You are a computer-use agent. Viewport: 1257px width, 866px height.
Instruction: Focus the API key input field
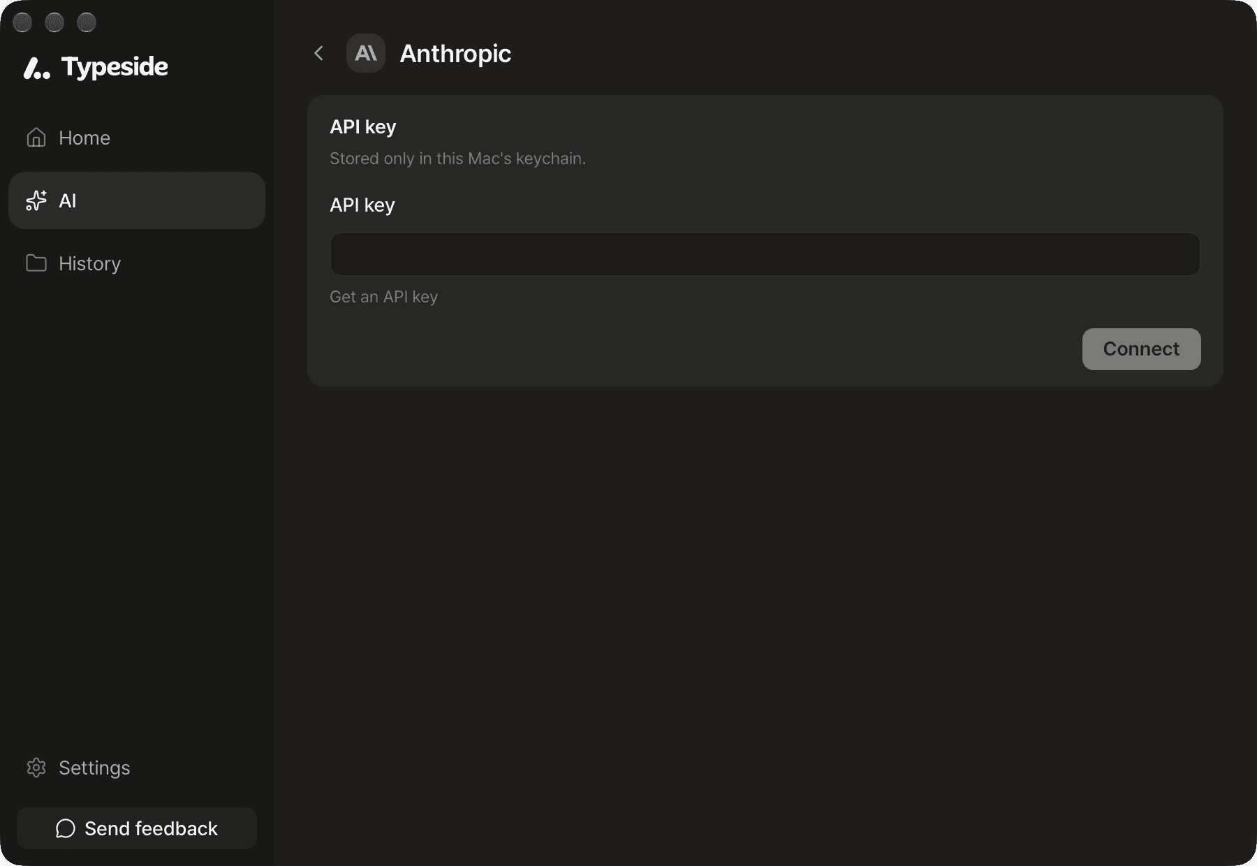(765, 254)
